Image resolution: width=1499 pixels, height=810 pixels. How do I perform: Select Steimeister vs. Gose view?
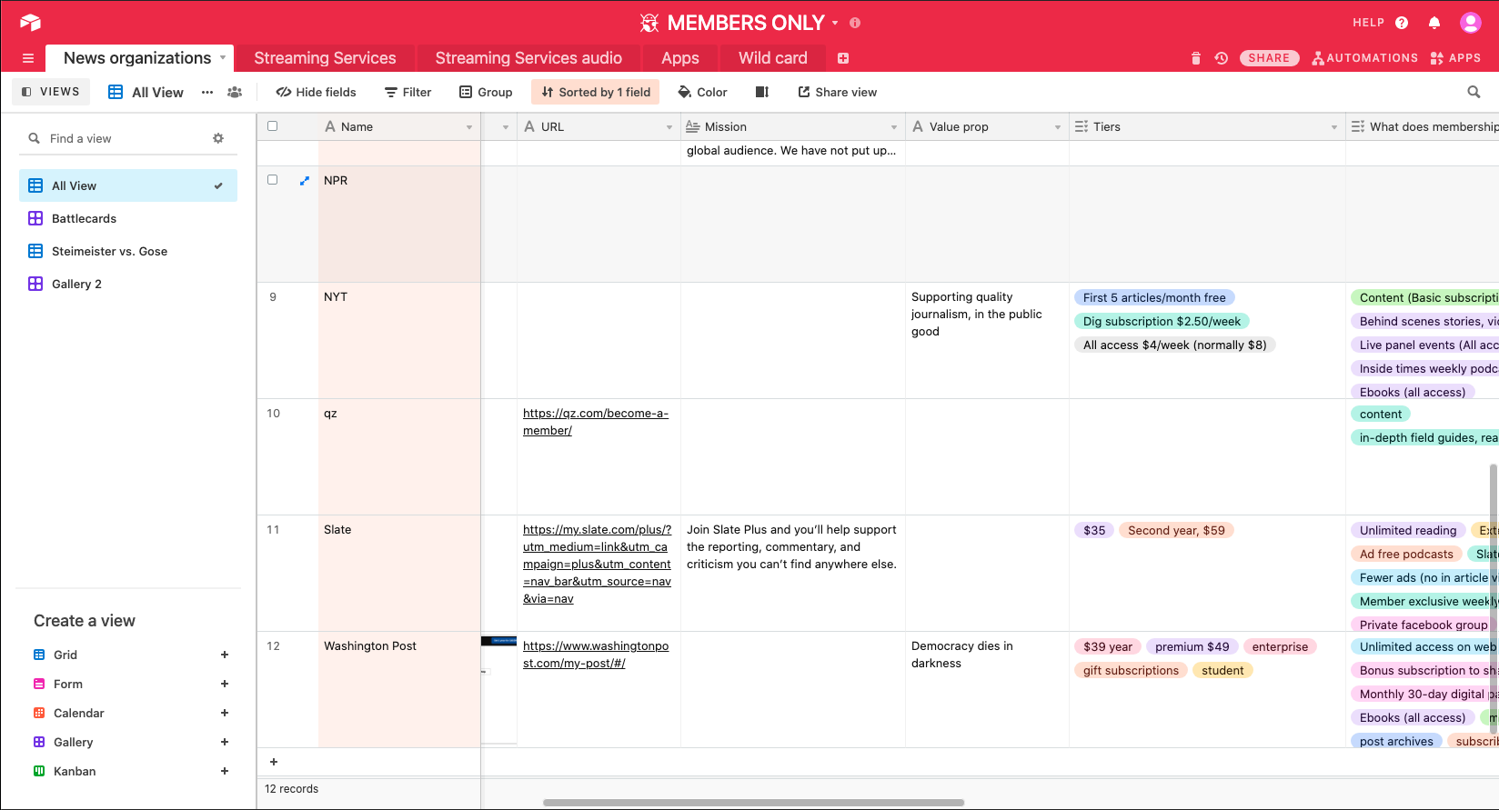(x=128, y=251)
